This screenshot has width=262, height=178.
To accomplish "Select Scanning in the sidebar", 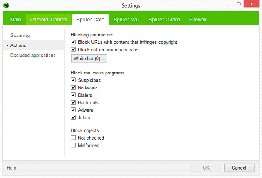I will (20, 36).
